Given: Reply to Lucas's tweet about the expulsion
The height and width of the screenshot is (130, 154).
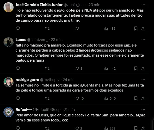Looking at the screenshot, I should tap(18, 68).
